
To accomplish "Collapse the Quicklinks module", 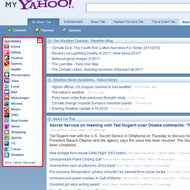I will tap(40, 40).
